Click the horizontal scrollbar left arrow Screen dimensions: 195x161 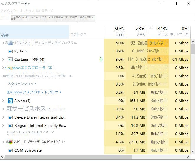tap(2, 157)
